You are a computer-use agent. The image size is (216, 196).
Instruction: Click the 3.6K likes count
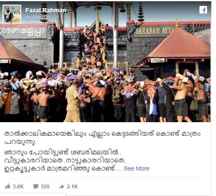coord(18,187)
